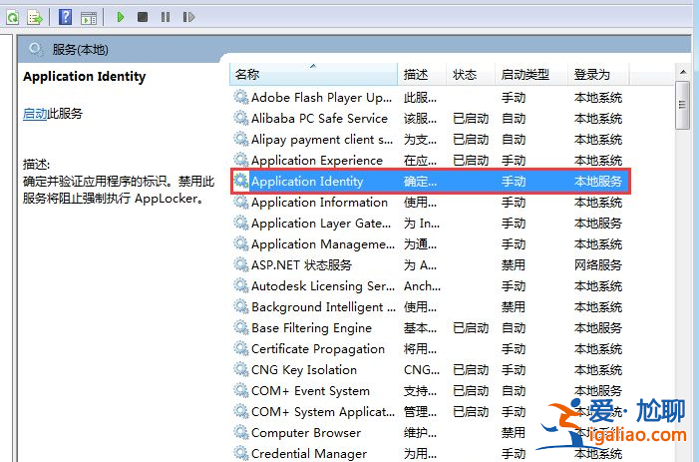Click gear icon of ASP.NET 状态服务
699x462 pixels.
click(x=240, y=264)
